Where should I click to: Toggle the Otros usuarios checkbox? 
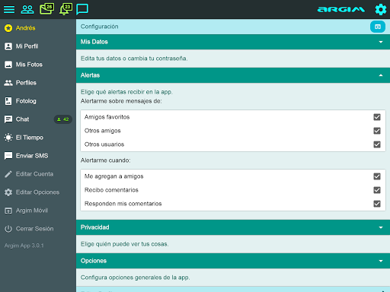tap(377, 144)
